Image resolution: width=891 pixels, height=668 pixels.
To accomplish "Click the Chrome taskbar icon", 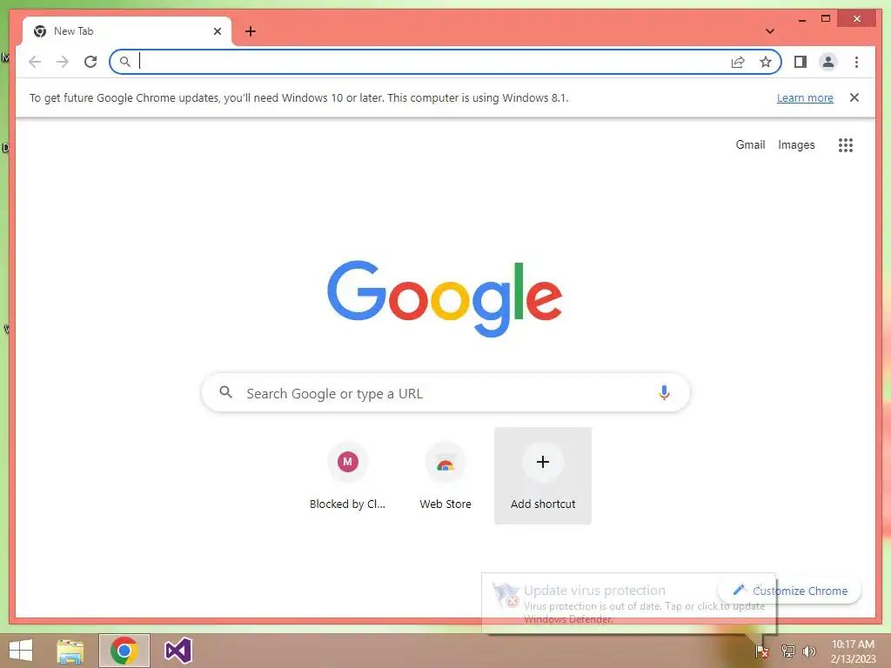I will [x=124, y=651].
